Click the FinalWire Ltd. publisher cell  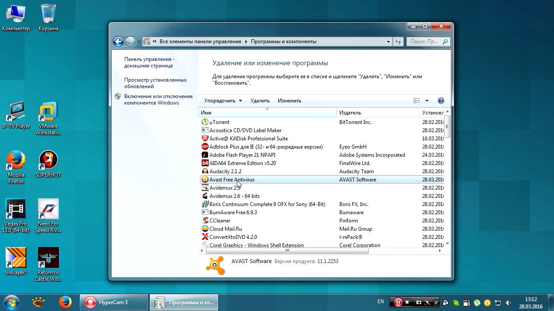tap(355, 163)
